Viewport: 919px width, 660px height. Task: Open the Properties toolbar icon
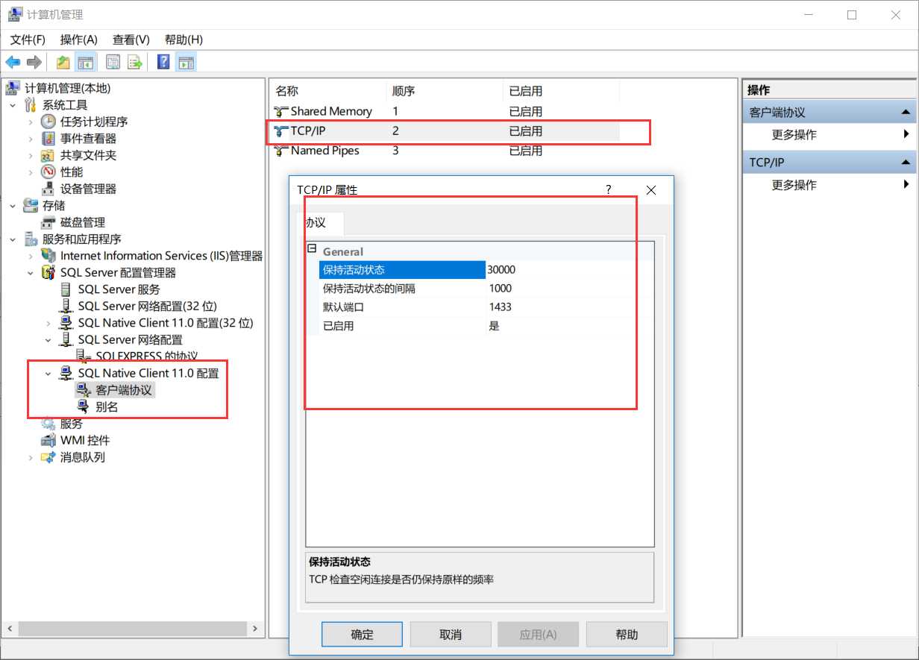click(x=113, y=63)
